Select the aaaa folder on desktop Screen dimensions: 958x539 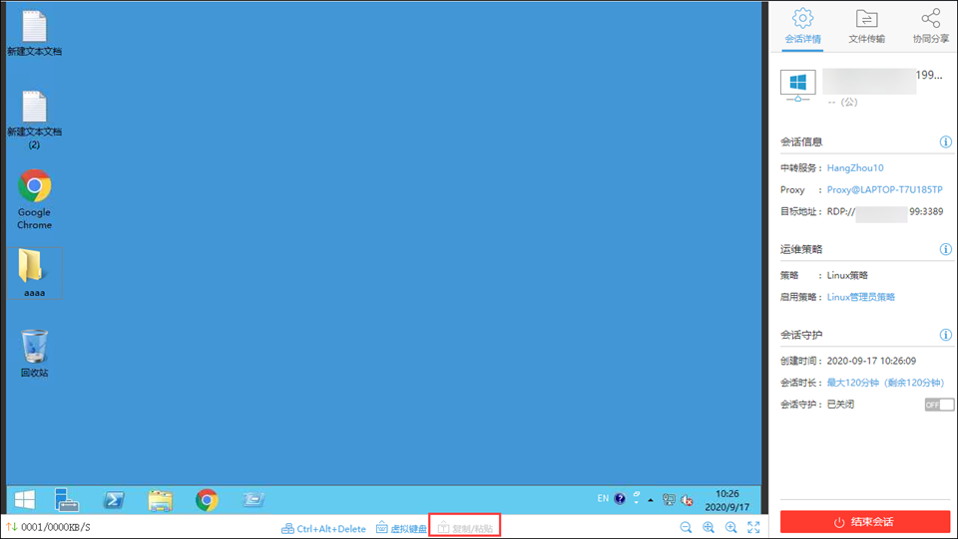[34, 273]
